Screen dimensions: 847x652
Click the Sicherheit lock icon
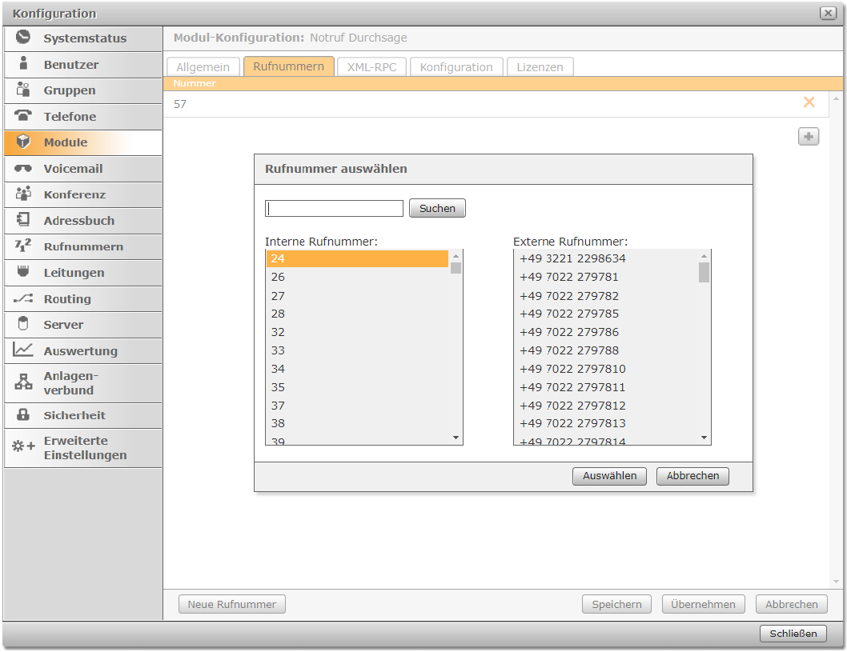(x=23, y=414)
